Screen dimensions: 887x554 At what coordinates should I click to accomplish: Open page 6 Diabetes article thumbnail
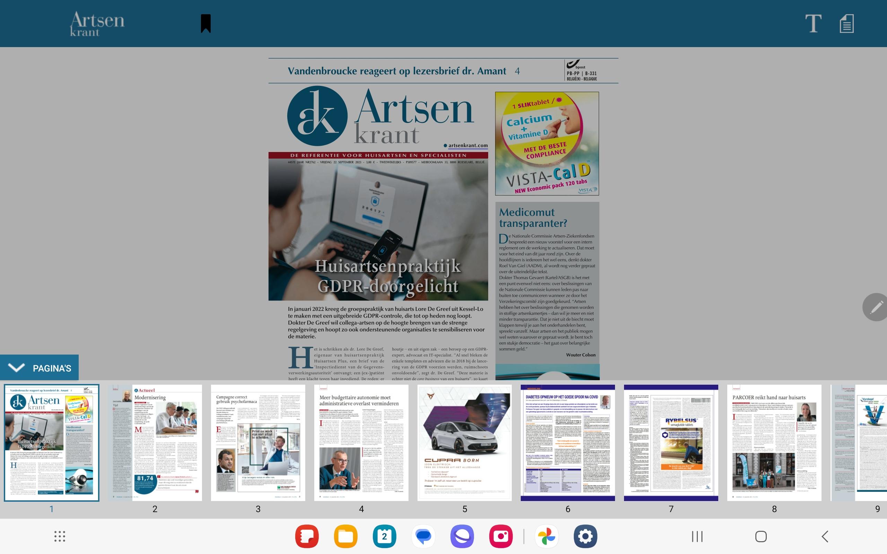[568, 443]
